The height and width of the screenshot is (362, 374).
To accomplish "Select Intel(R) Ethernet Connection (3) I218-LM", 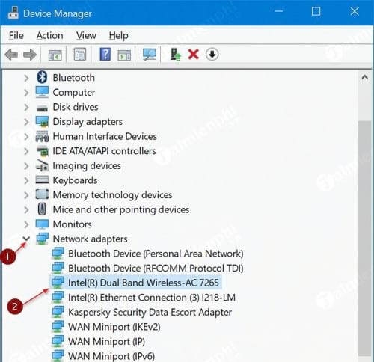I will pyautogui.click(x=152, y=298).
